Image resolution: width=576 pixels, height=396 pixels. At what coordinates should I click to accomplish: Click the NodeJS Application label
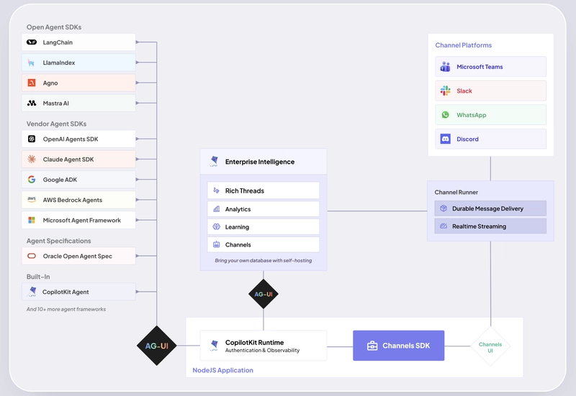click(x=223, y=370)
